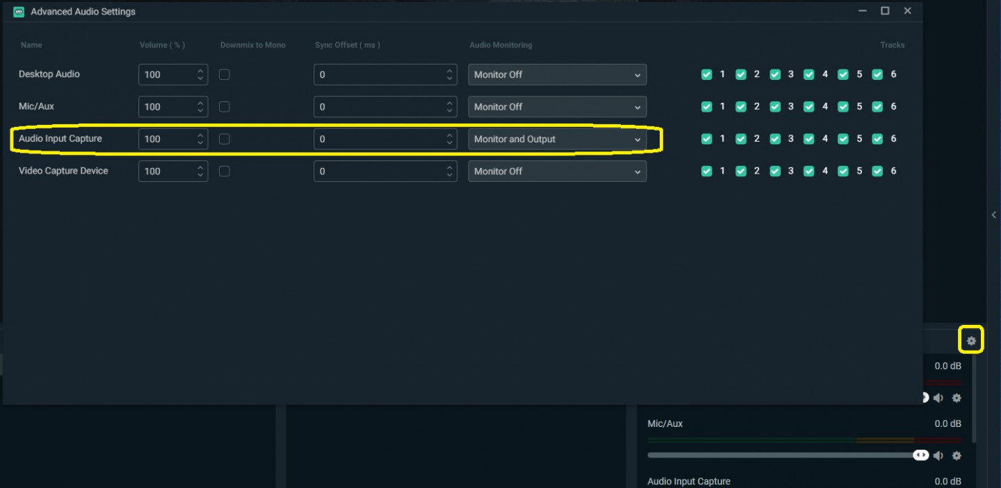Click the 'Video Capture Device' source name

click(x=63, y=171)
